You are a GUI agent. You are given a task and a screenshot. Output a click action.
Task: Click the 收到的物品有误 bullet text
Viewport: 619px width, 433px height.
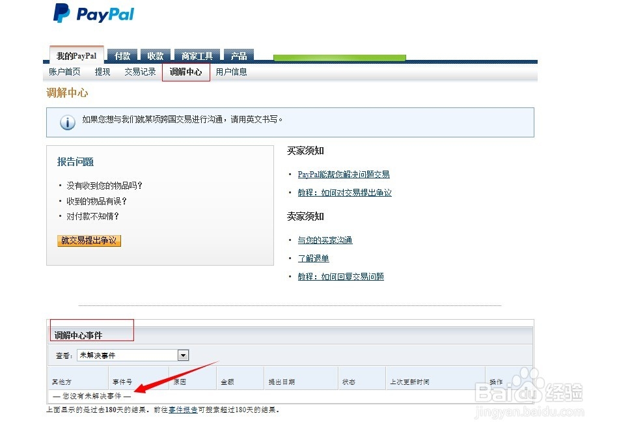[x=96, y=201]
